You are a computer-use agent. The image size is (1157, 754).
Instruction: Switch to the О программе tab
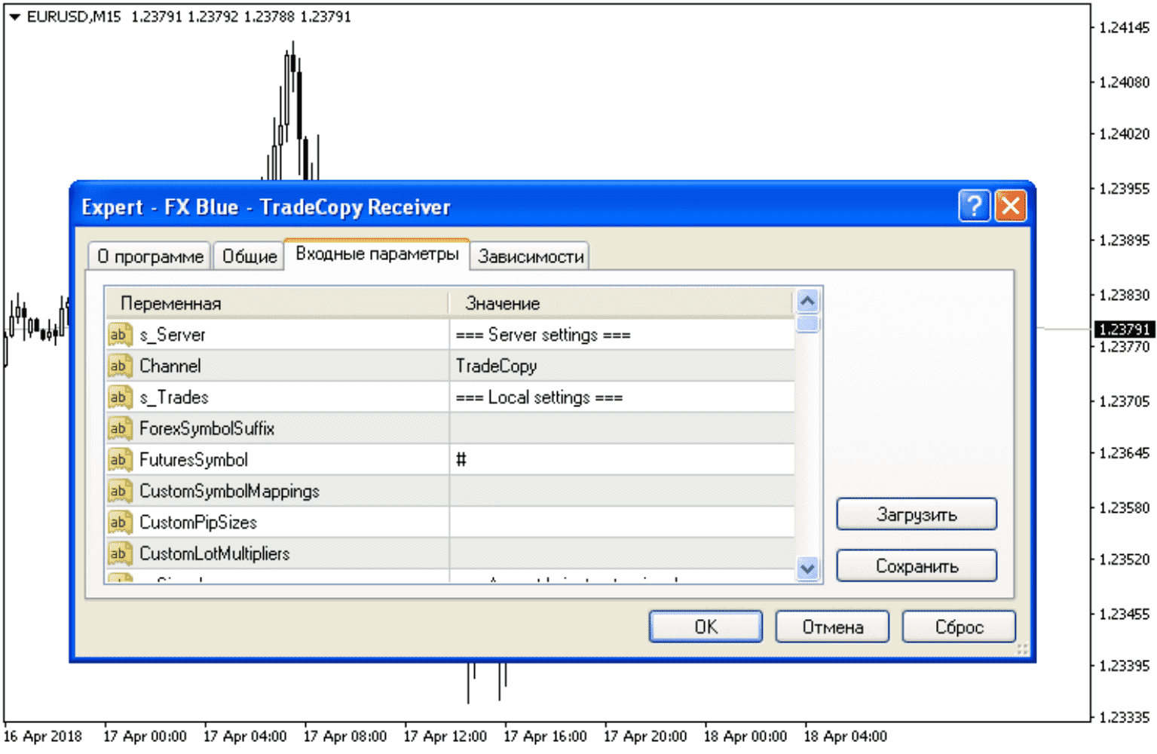[x=150, y=256]
